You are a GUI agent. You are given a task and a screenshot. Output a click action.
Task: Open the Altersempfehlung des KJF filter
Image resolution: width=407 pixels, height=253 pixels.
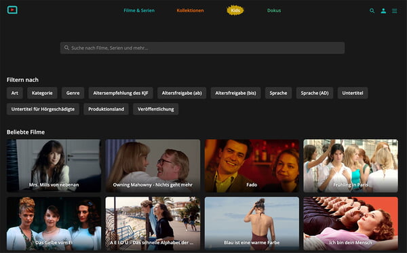point(121,93)
